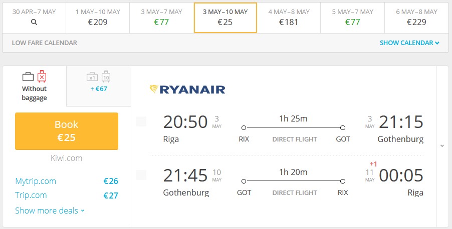Select the 1 May–10 May €209 date tab
The height and width of the screenshot is (229, 452).
tap(98, 18)
